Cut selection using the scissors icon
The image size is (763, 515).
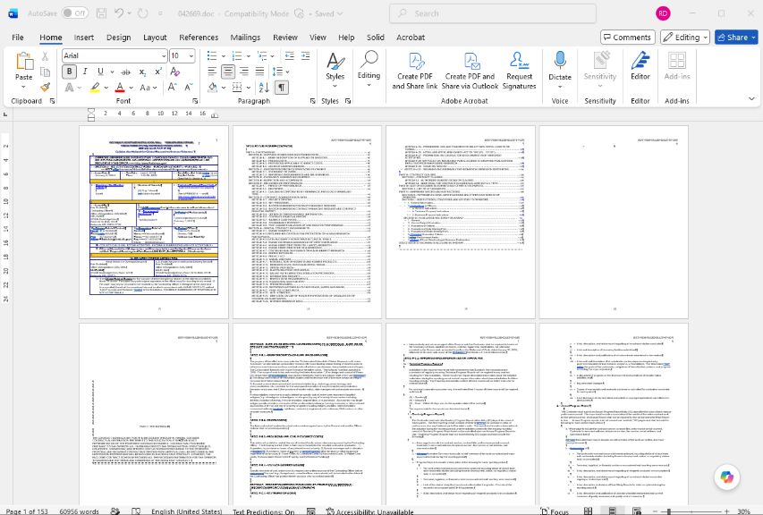(46, 56)
